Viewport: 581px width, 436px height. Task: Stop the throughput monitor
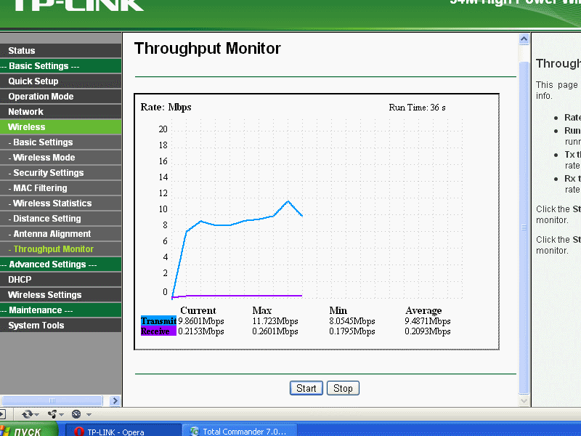pyautogui.click(x=343, y=388)
